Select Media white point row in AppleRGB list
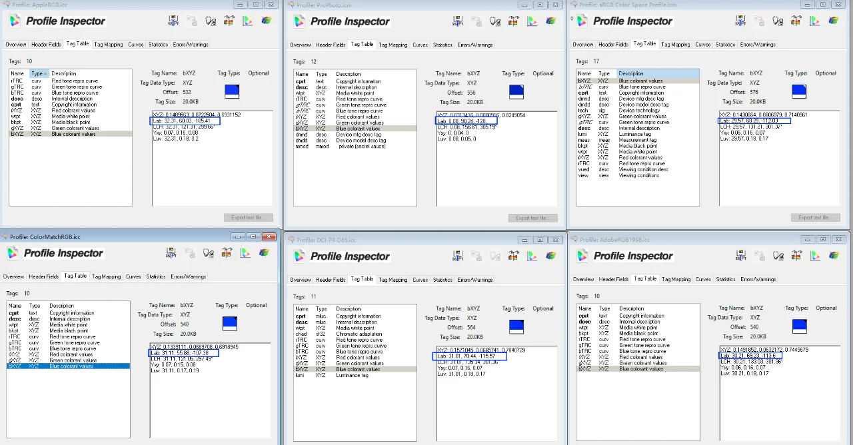853x445 pixels. point(70,117)
